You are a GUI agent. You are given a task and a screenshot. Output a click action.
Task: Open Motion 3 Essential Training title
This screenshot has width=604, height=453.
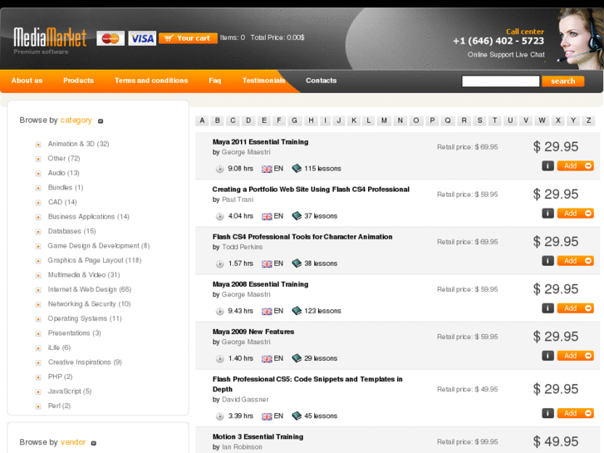pyautogui.click(x=258, y=437)
